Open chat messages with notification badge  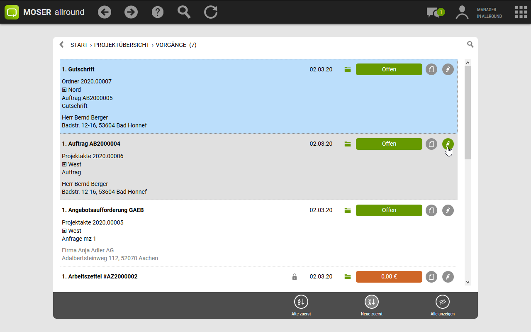tap(434, 12)
